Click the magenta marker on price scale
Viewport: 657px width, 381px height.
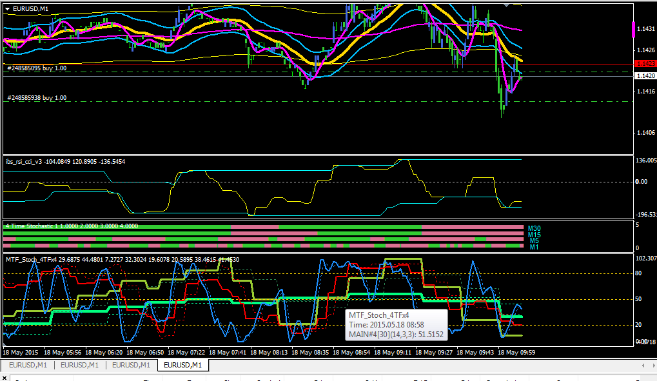(633, 30)
